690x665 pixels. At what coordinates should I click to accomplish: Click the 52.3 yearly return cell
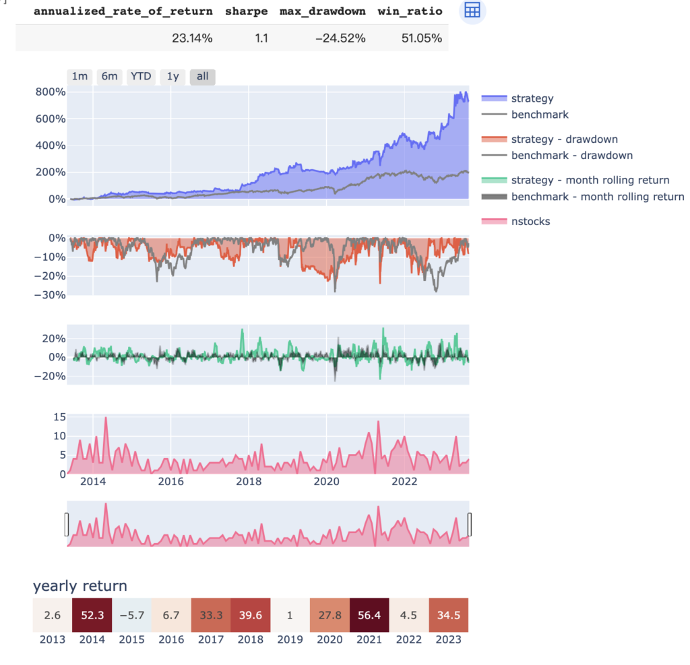[92, 615]
